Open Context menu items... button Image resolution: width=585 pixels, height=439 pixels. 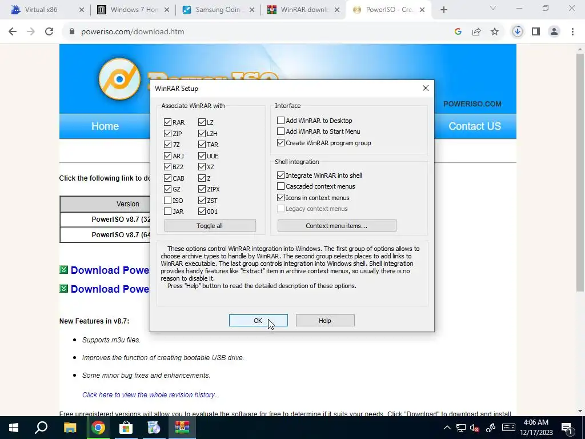pos(336,226)
